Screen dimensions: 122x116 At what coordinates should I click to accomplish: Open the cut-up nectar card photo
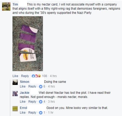(28, 44)
